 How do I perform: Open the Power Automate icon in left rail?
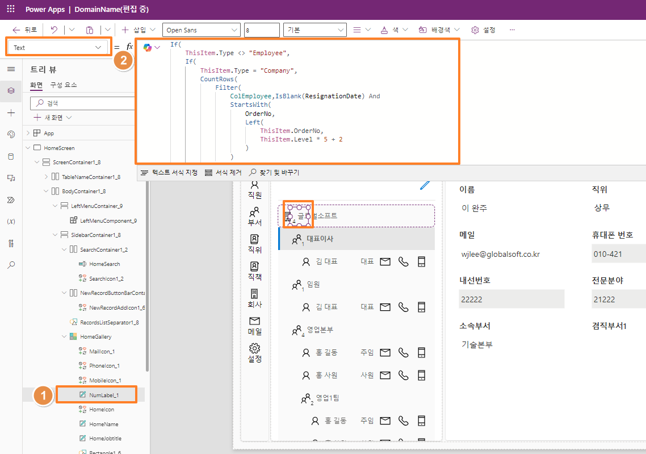pyautogui.click(x=11, y=200)
